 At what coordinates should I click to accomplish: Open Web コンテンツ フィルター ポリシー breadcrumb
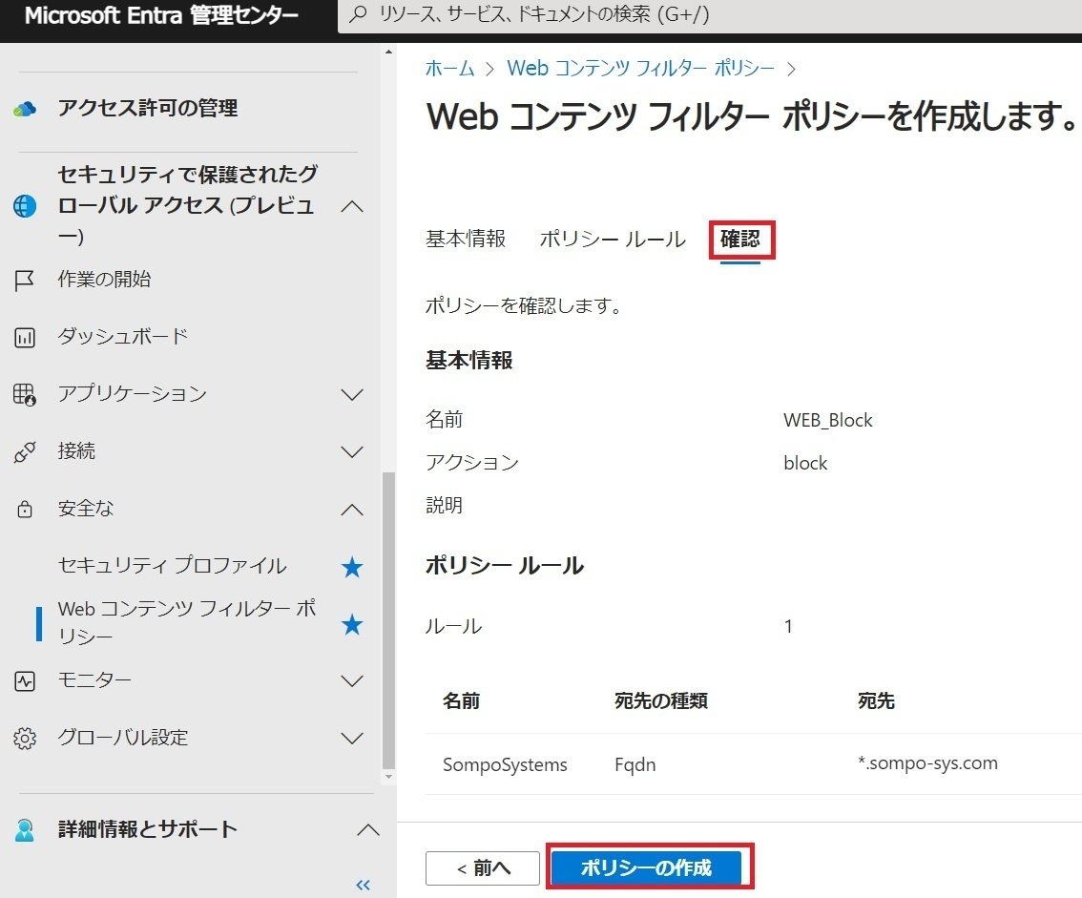coord(641,68)
